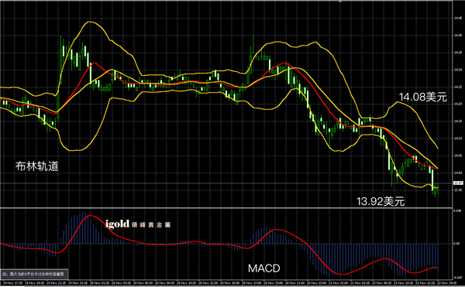The image size is (465, 287).
Task: Click the last candlestick on the chart
Action: [438, 187]
